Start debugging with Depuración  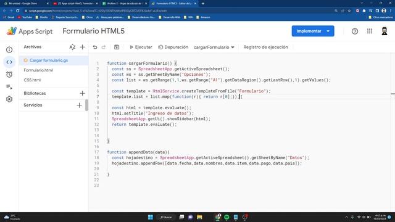pyautogui.click(x=173, y=47)
